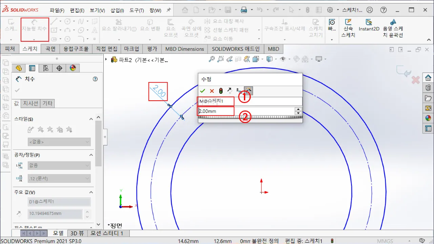Click the Zoom to Fit magnifier icon
Screen dimensions: 434x244
212,59
